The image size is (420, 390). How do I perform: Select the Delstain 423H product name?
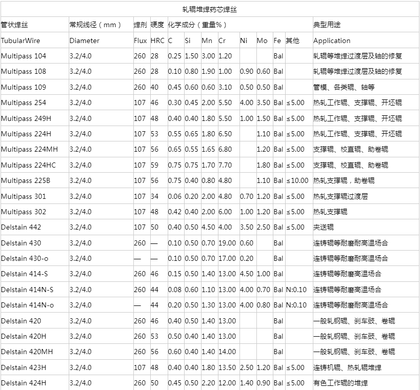click(x=24, y=368)
